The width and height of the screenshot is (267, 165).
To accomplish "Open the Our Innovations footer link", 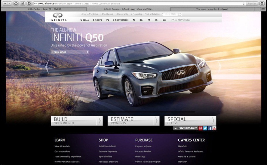I will (x=62, y=151).
